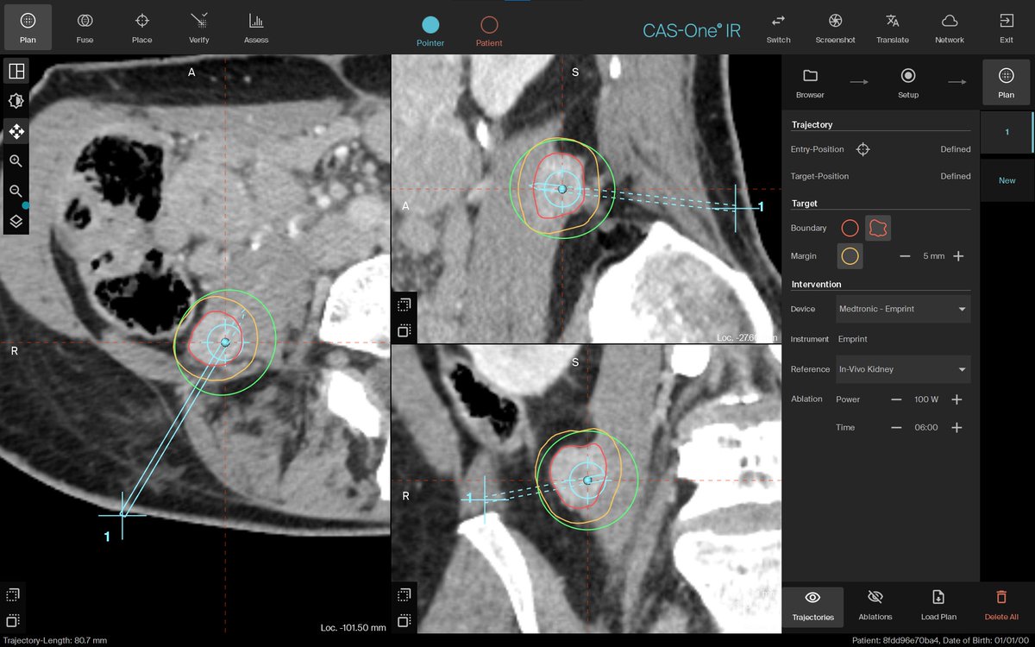Open the Browser folder step
The height and width of the screenshot is (647, 1035).
point(810,83)
